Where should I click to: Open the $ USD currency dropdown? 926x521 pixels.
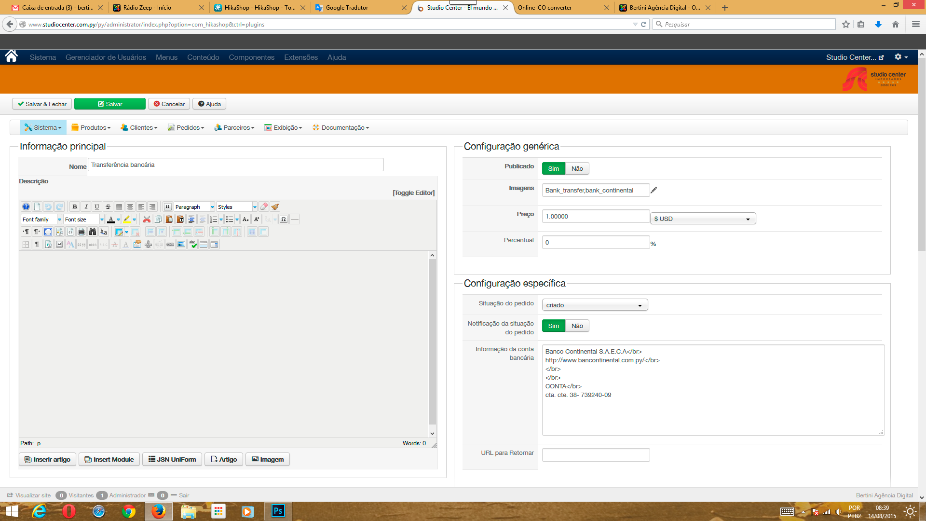tap(703, 219)
